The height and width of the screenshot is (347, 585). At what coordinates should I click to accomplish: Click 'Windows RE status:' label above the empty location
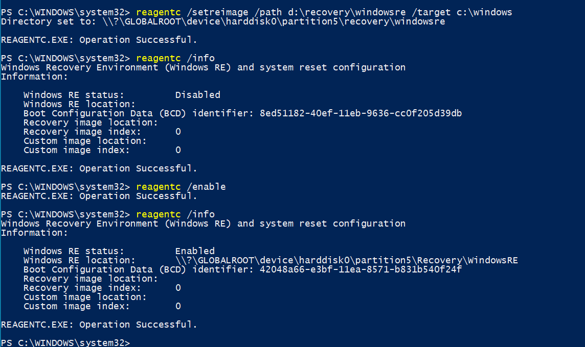74,95
